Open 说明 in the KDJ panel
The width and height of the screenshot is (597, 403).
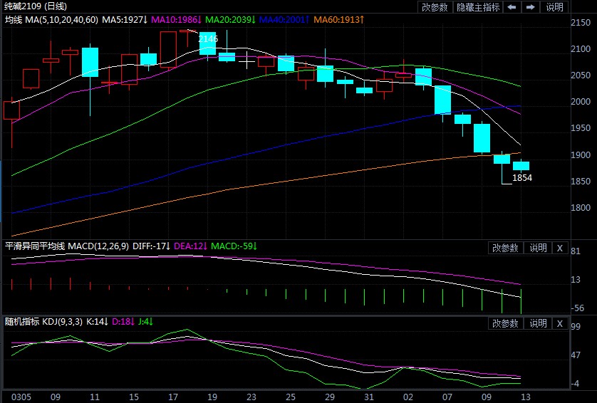click(x=538, y=323)
